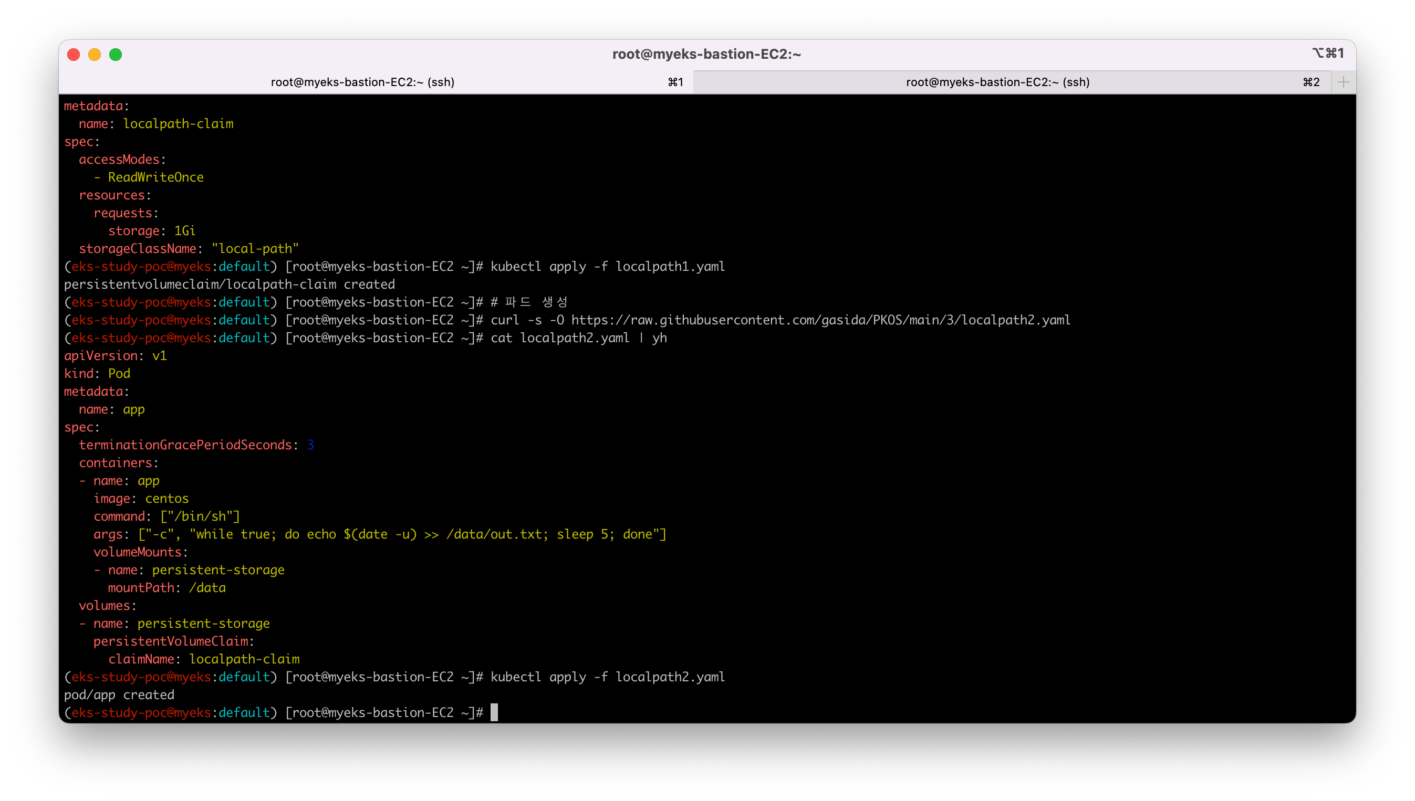Click the window title root@myeks-bastion-EC2
The width and height of the screenshot is (1415, 801).
coord(706,54)
